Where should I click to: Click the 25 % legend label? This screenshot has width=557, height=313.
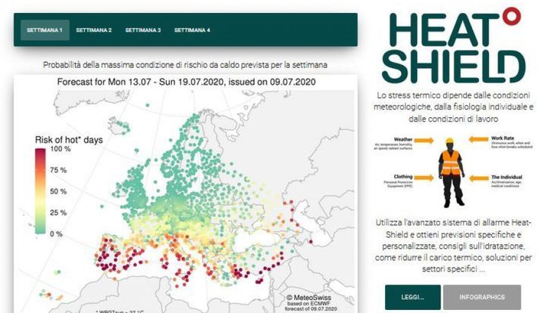pyautogui.click(x=58, y=212)
